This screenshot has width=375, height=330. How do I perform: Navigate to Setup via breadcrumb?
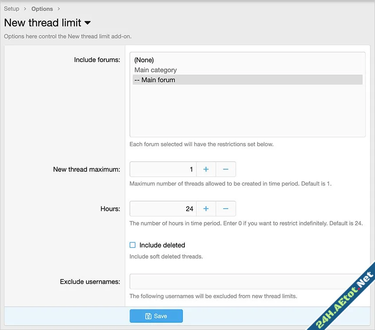pyautogui.click(x=12, y=8)
